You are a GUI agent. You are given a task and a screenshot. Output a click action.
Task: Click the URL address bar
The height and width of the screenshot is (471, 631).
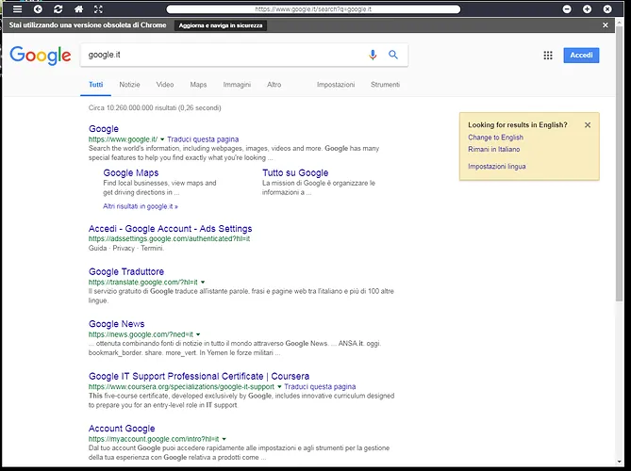(313, 8)
